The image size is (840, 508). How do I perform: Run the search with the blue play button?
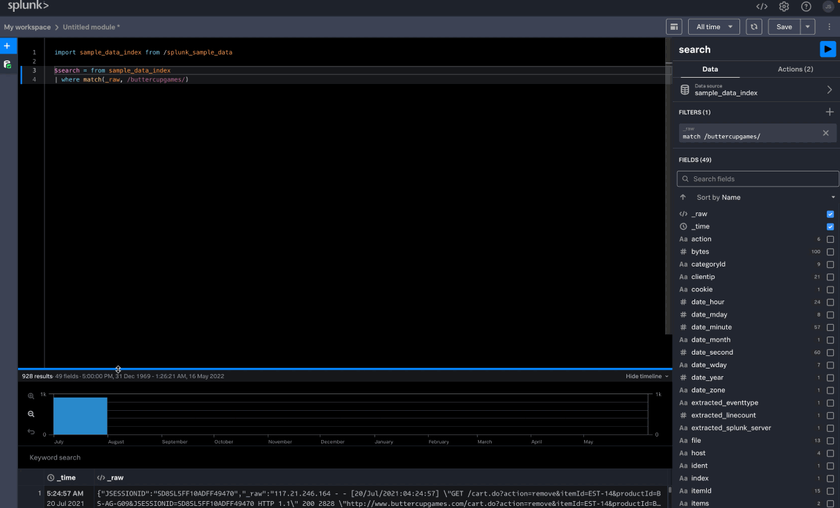[x=827, y=49]
